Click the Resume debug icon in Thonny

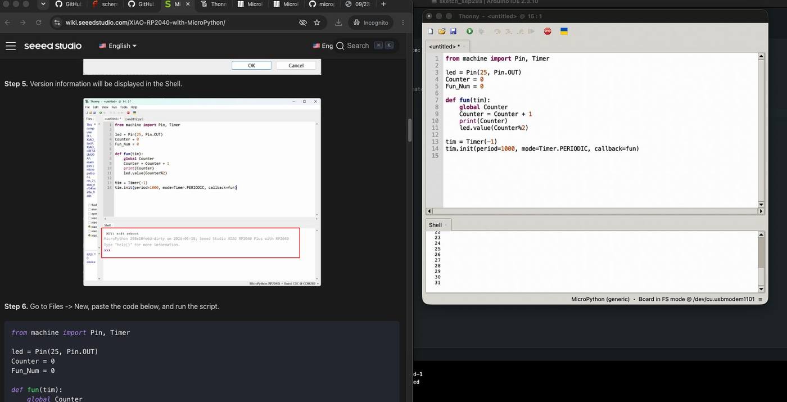(x=531, y=31)
